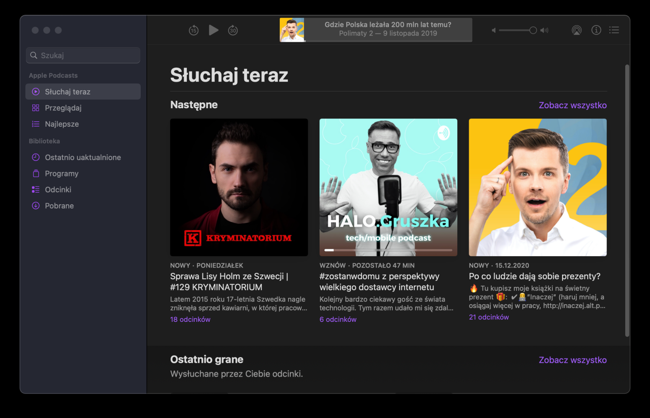The width and height of the screenshot is (650, 418).
Task: Click the Kolejny bardzo ciekawy gość description
Action: point(387,304)
